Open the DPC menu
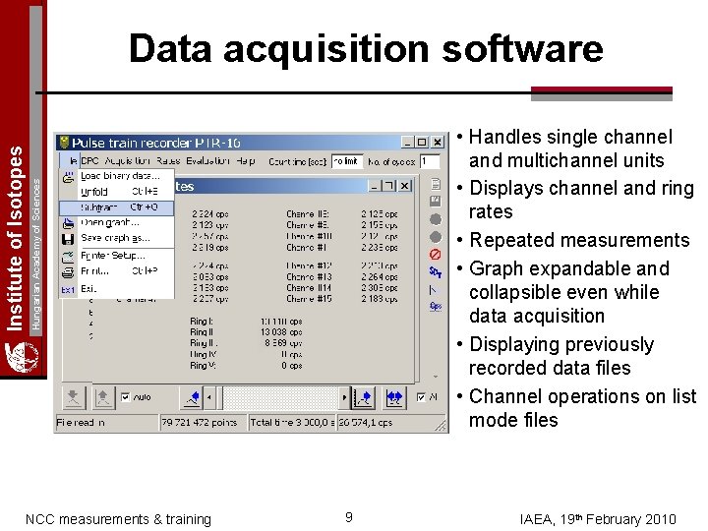This screenshot has width=708, height=531. [89, 161]
